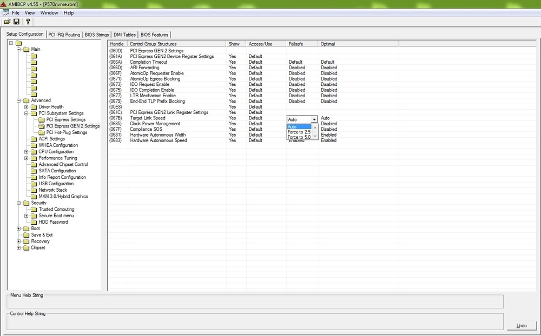Choose Force to 2.5 in dropdown list
541x336 pixels.
[299, 132]
